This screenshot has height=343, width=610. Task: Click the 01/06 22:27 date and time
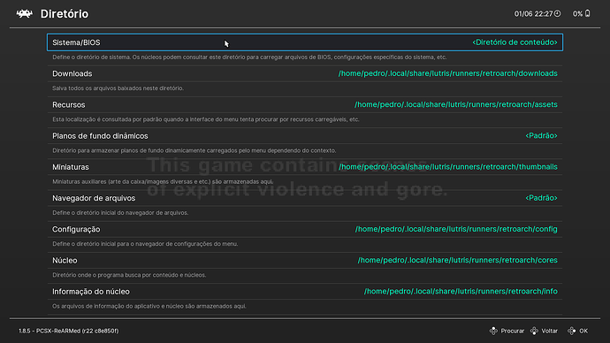[533, 14]
